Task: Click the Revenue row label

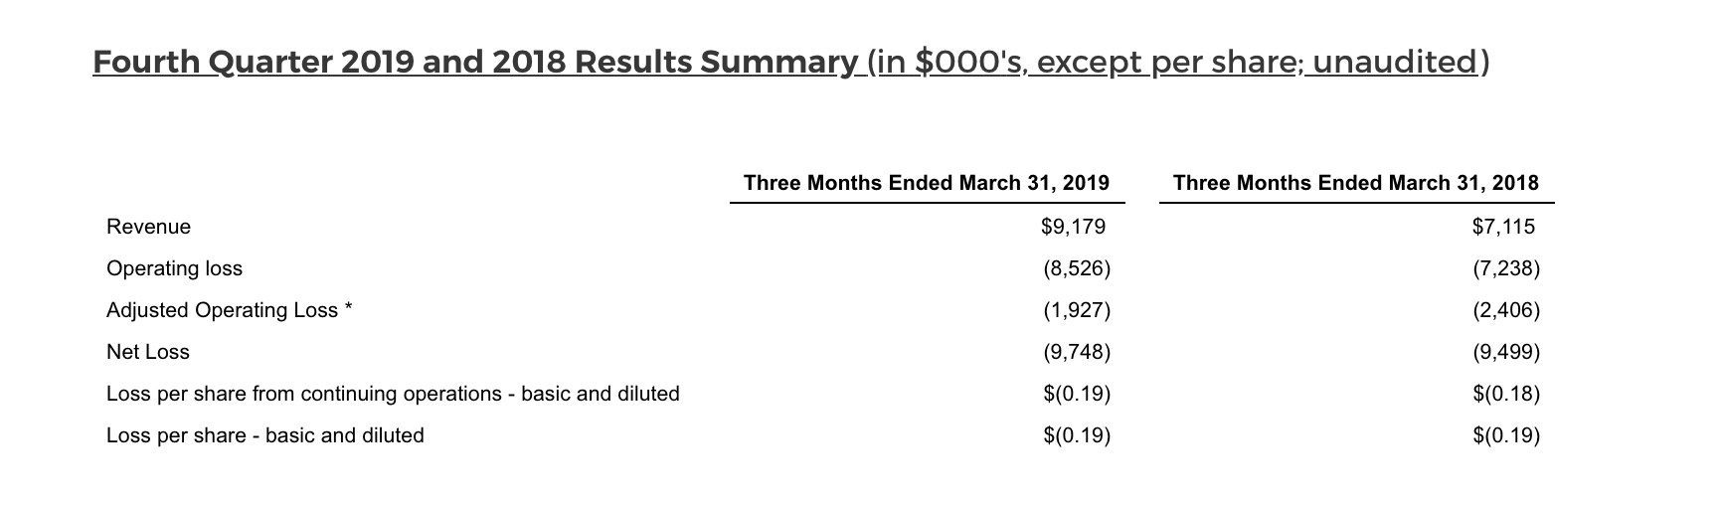Action: (148, 227)
